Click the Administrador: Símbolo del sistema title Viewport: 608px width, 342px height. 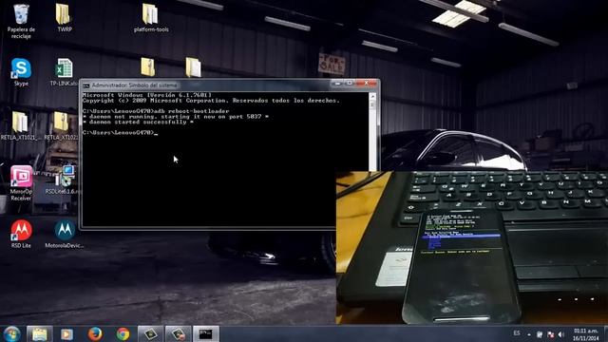(x=134, y=85)
